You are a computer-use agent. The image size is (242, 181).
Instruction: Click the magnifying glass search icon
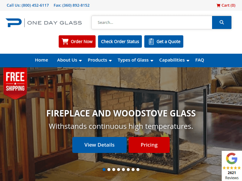click(222, 22)
